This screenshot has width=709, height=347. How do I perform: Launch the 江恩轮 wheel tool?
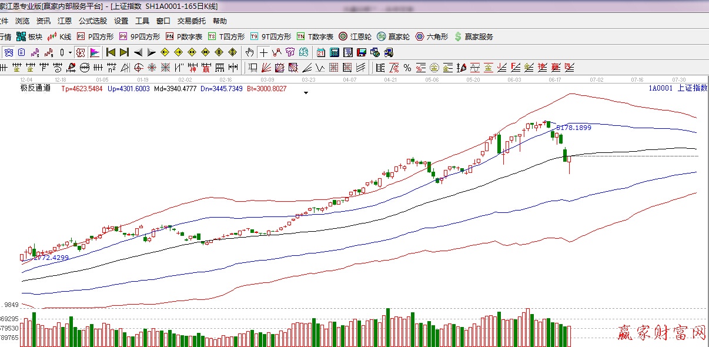(x=355, y=36)
